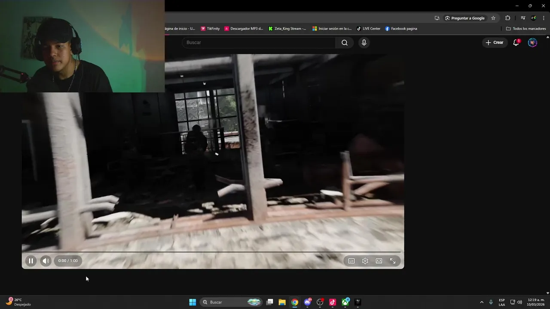The width and height of the screenshot is (550, 309).
Task: Click the YouTube search magnifier button
Action: point(345,42)
